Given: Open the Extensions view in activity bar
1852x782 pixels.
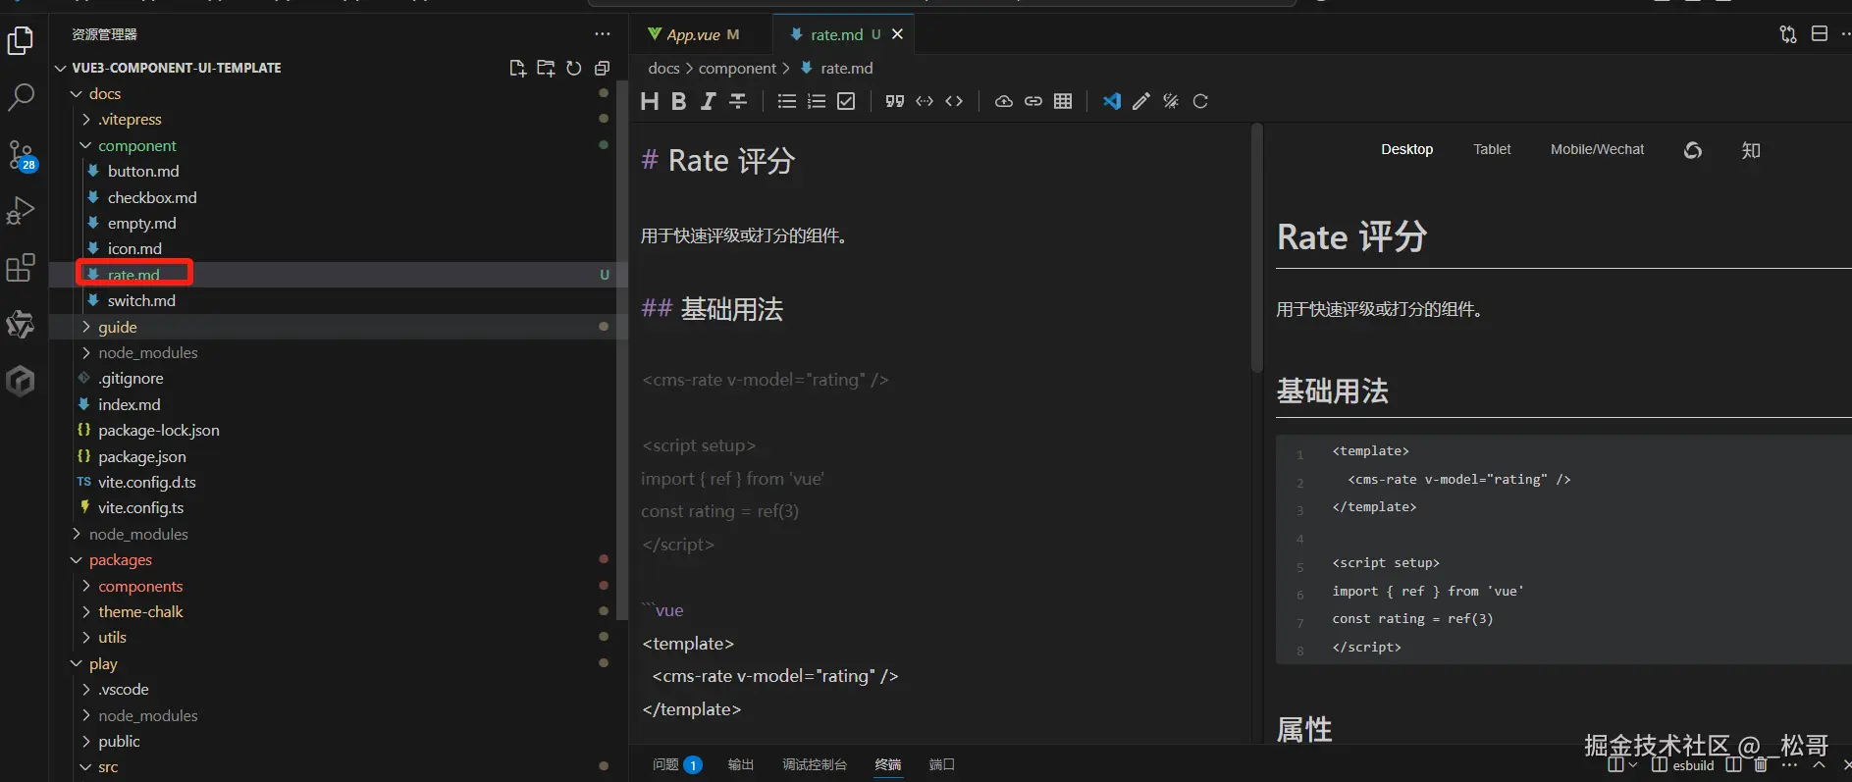Looking at the screenshot, I should (21, 268).
